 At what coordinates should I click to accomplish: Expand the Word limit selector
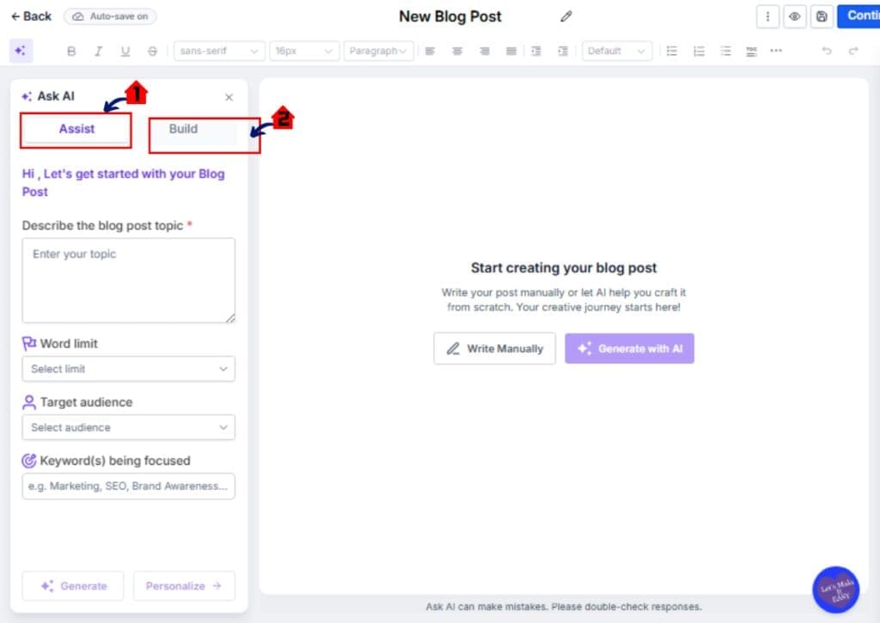tap(127, 369)
